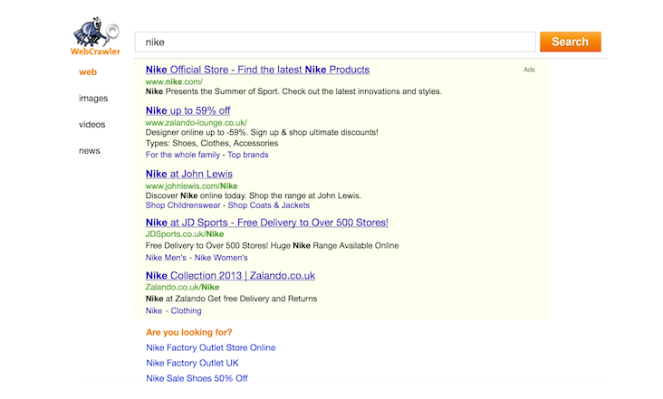Click the WebCrawler spider logo
Image resolution: width=663 pixels, height=399 pixels.
click(x=96, y=37)
